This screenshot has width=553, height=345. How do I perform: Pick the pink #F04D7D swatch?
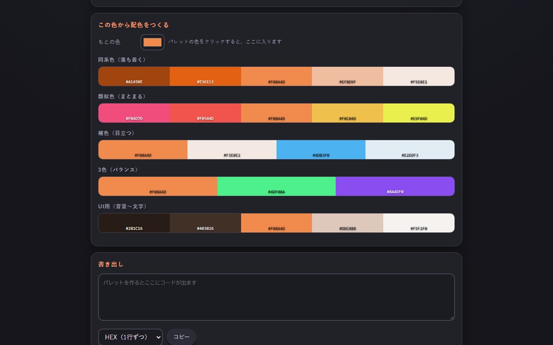pos(134,113)
